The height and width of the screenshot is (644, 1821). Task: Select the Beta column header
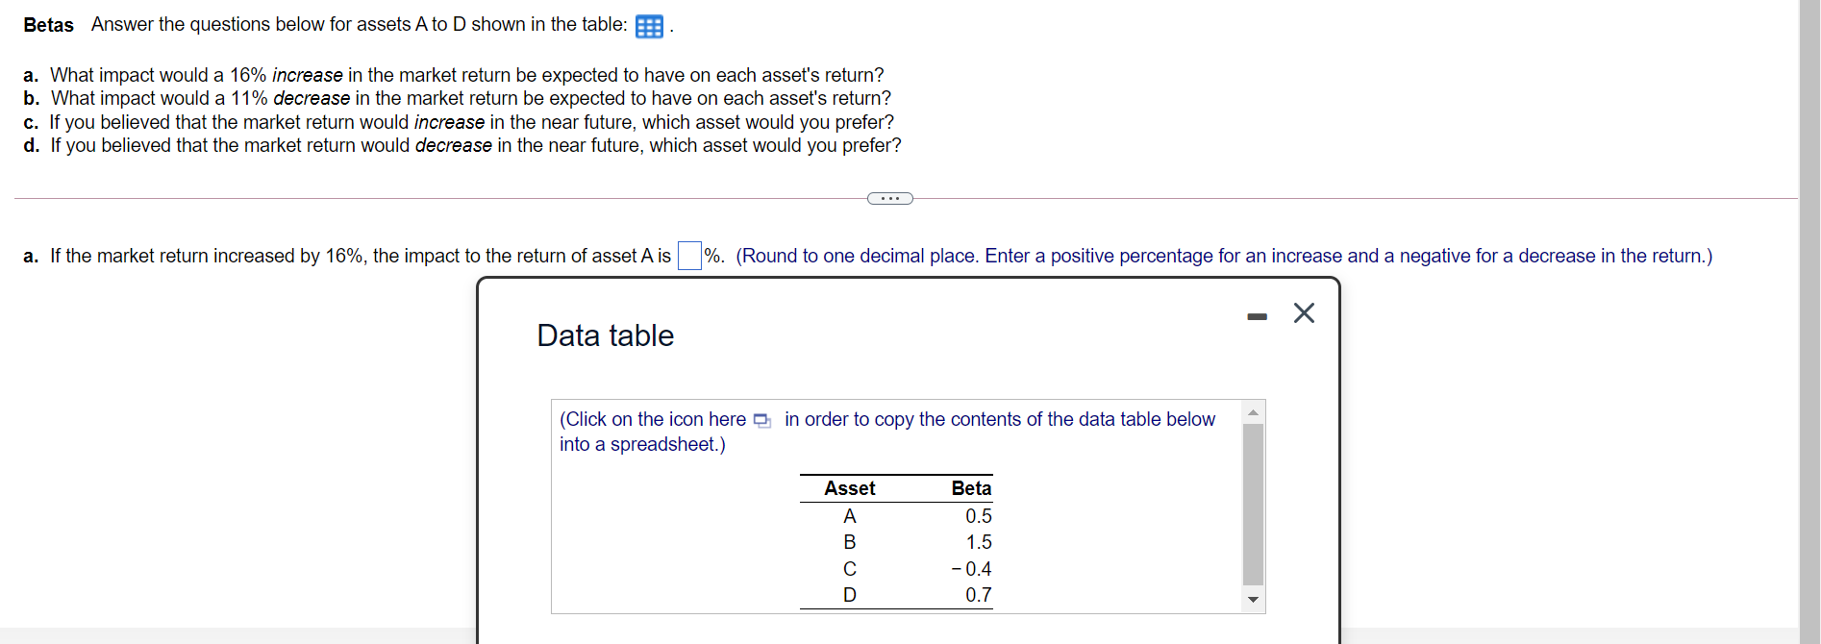pos(971,488)
